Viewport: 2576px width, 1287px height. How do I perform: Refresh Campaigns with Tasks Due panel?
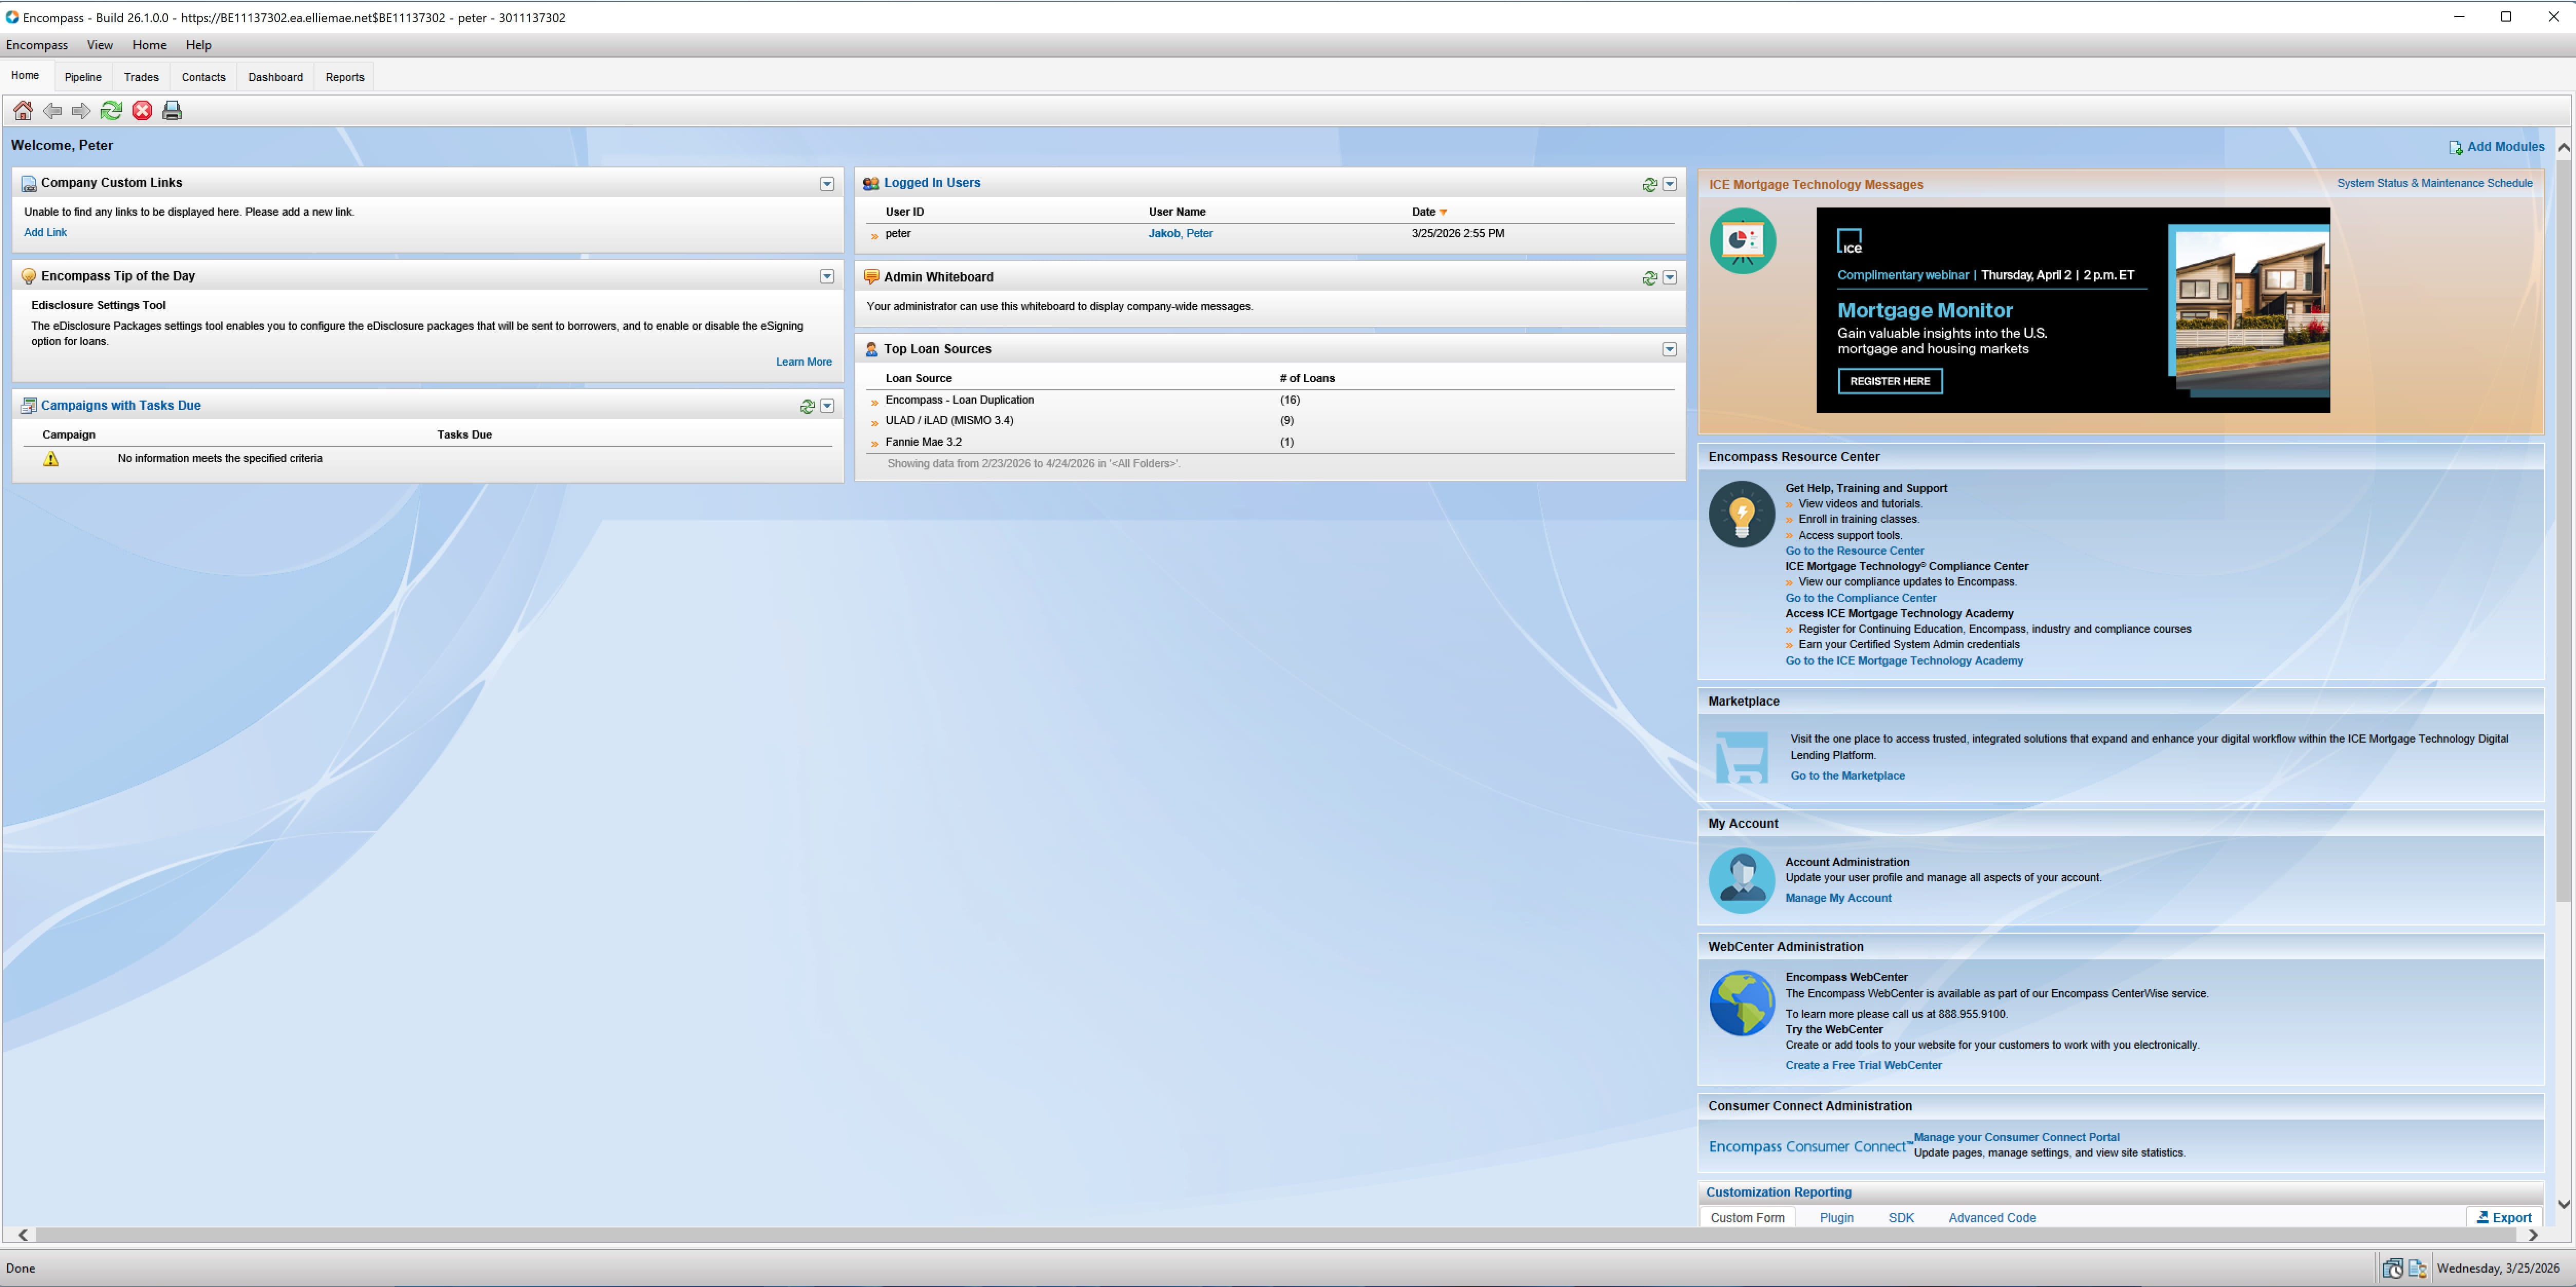click(x=807, y=407)
